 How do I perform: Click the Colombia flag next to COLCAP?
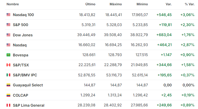click(8, 95)
